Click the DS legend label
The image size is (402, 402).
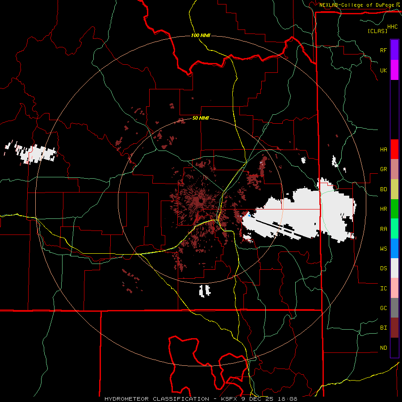click(x=384, y=268)
